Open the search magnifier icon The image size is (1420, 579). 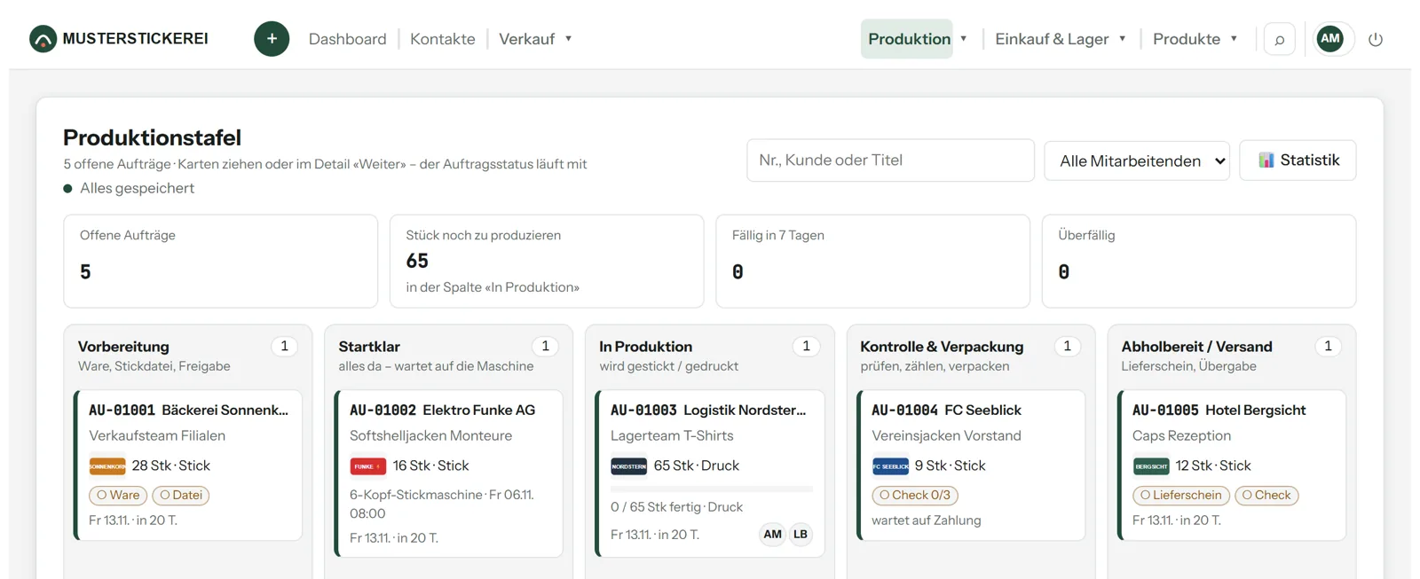click(1279, 39)
